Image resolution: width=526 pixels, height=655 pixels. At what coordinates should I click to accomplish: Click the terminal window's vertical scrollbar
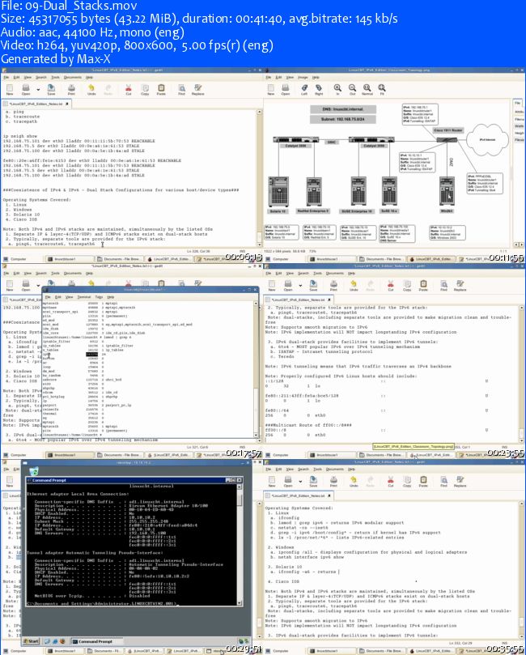coord(257,369)
